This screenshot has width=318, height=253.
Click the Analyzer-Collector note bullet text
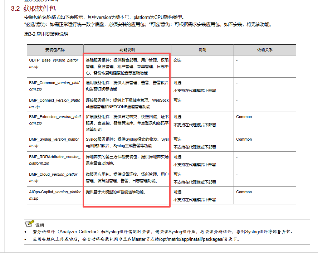[x=163, y=232]
